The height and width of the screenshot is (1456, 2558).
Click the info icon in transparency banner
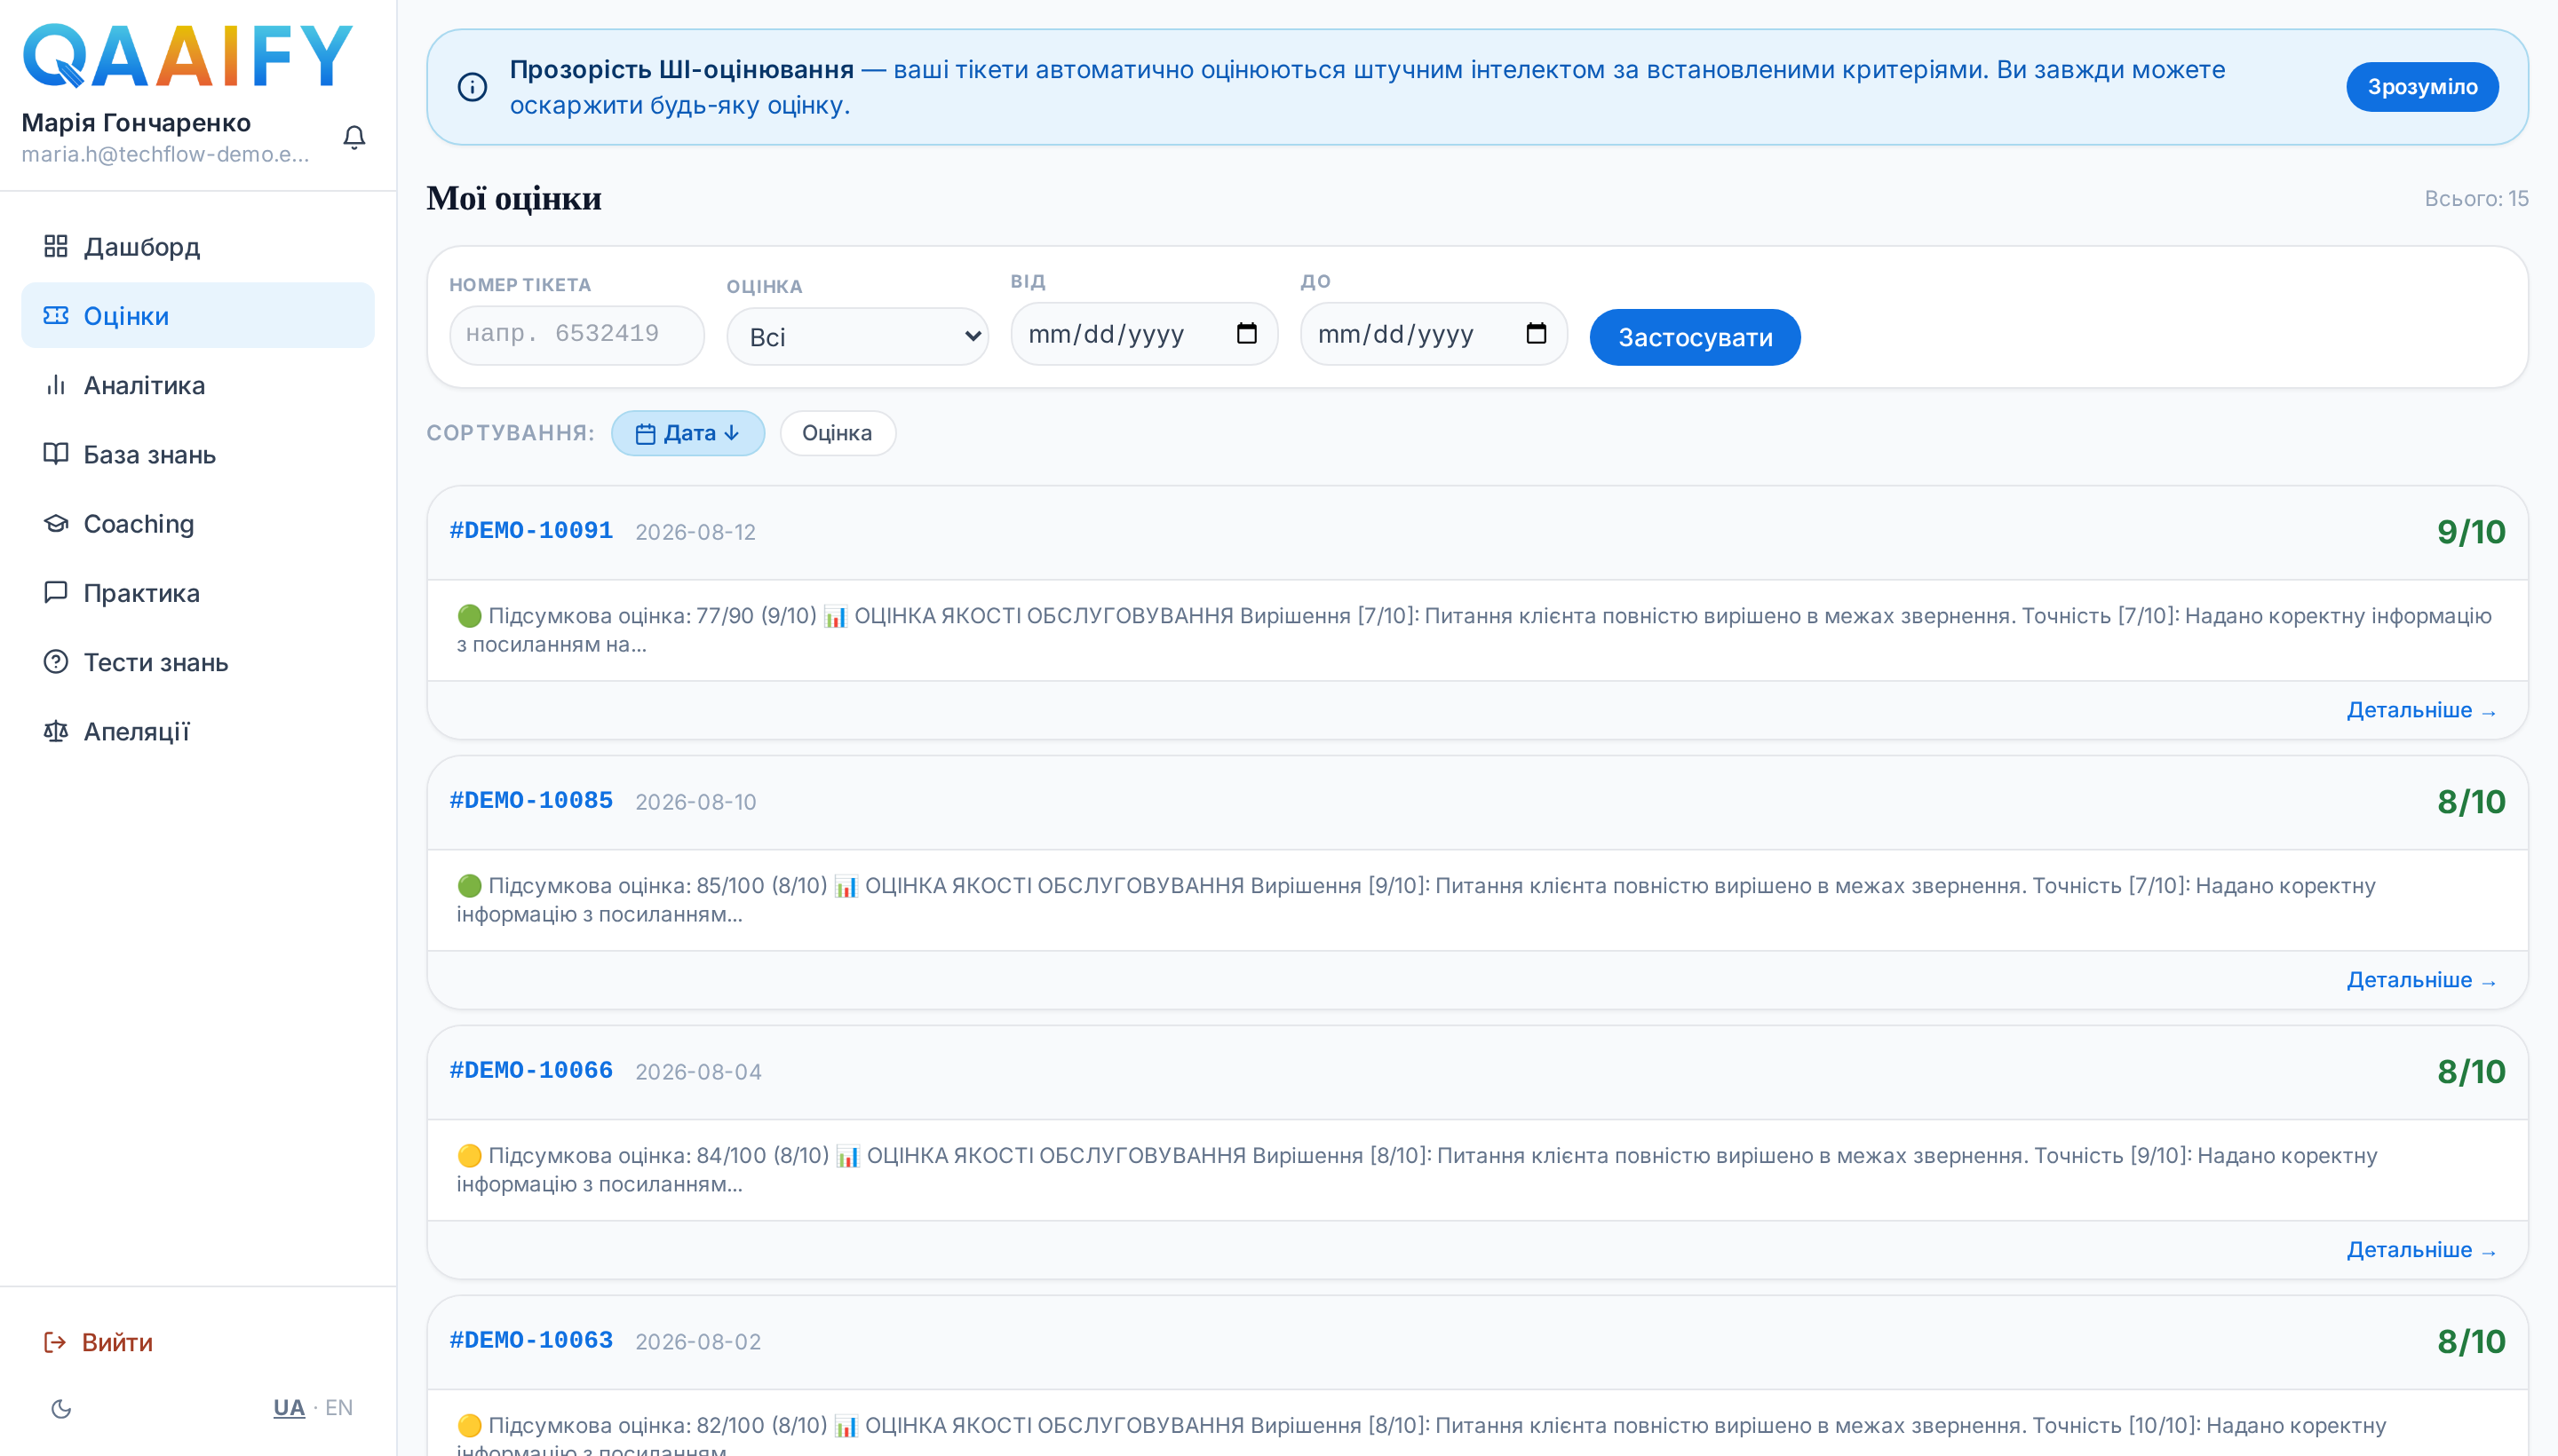coord(473,87)
